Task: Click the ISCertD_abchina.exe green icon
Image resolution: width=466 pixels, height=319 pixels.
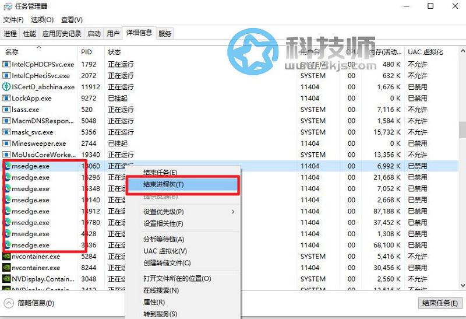Action: tap(6, 87)
